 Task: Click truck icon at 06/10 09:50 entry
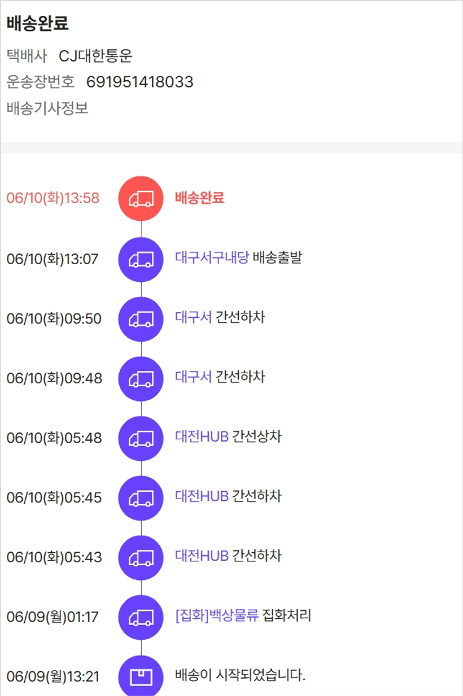(x=141, y=319)
